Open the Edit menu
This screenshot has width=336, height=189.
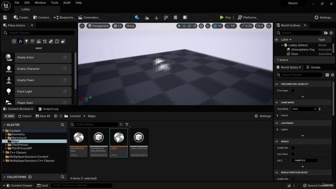click(x=27, y=3)
